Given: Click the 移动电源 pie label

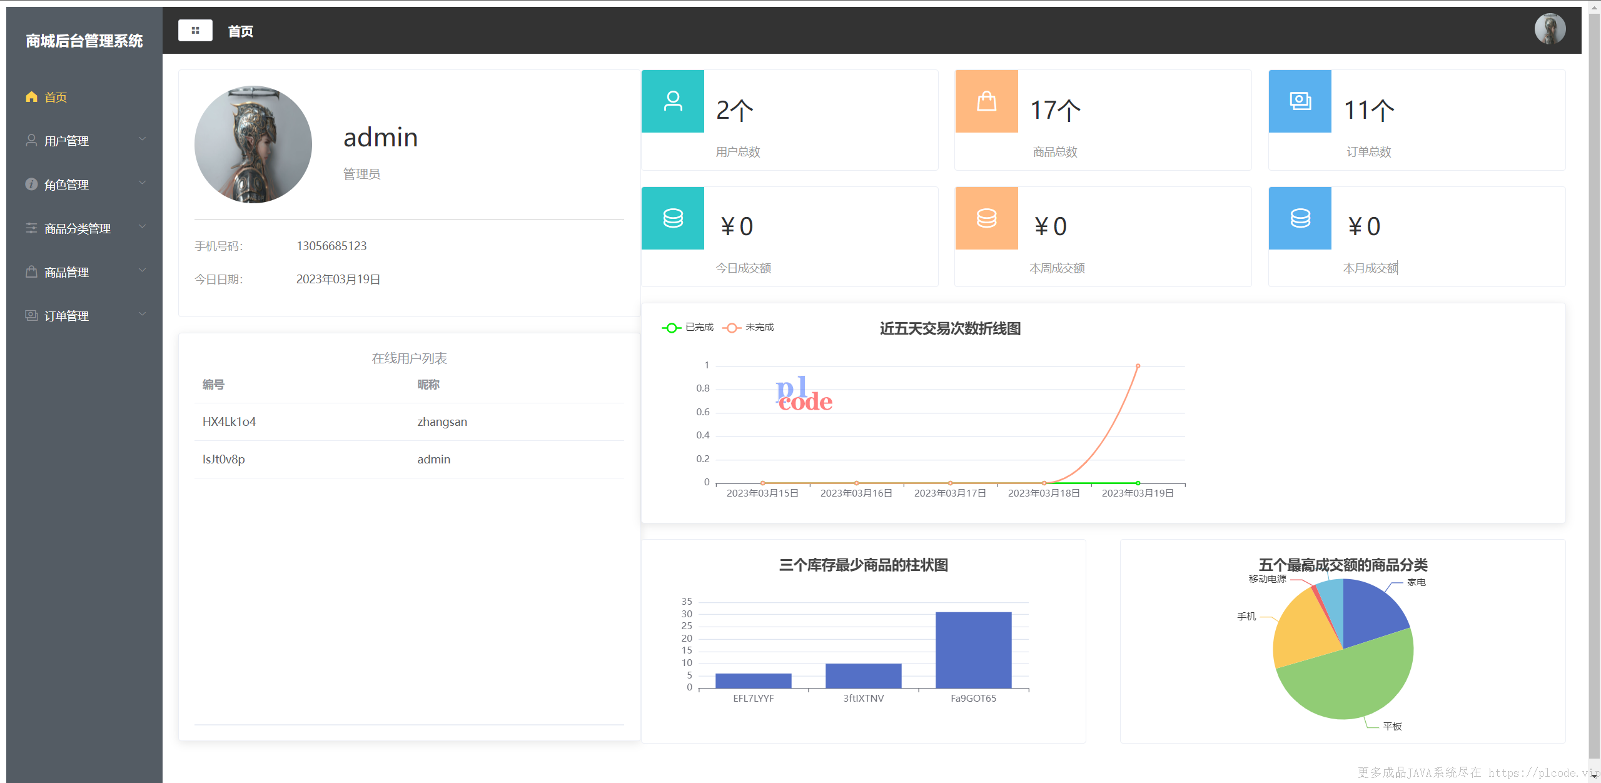Looking at the screenshot, I should (1268, 579).
